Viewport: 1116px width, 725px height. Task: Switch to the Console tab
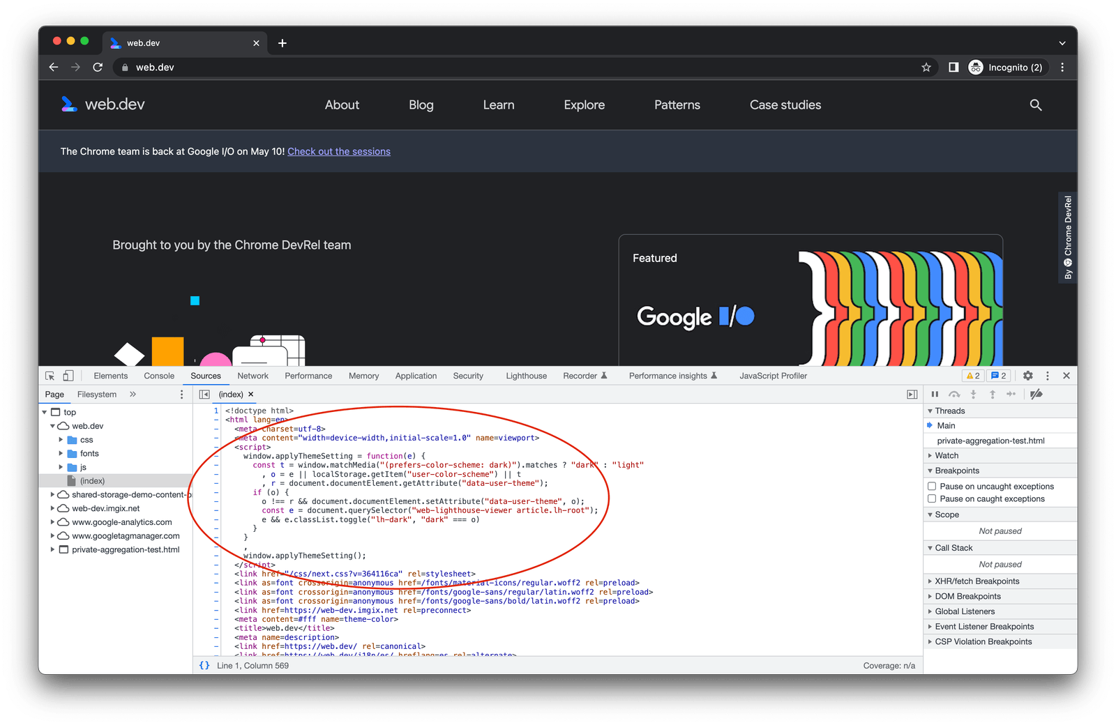click(159, 375)
